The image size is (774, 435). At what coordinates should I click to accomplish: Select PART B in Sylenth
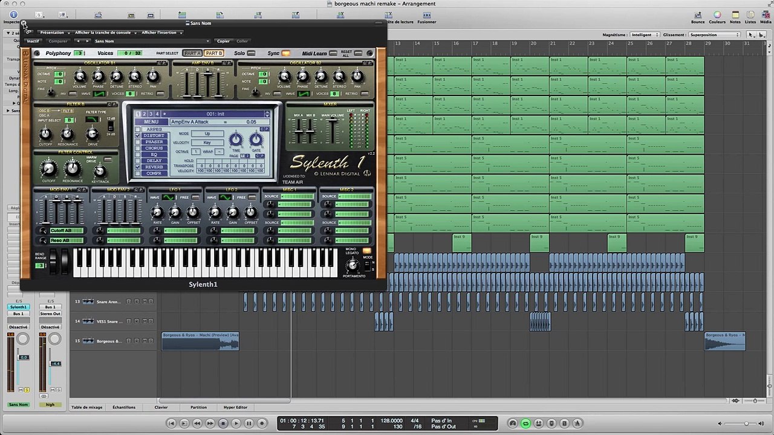(213, 53)
